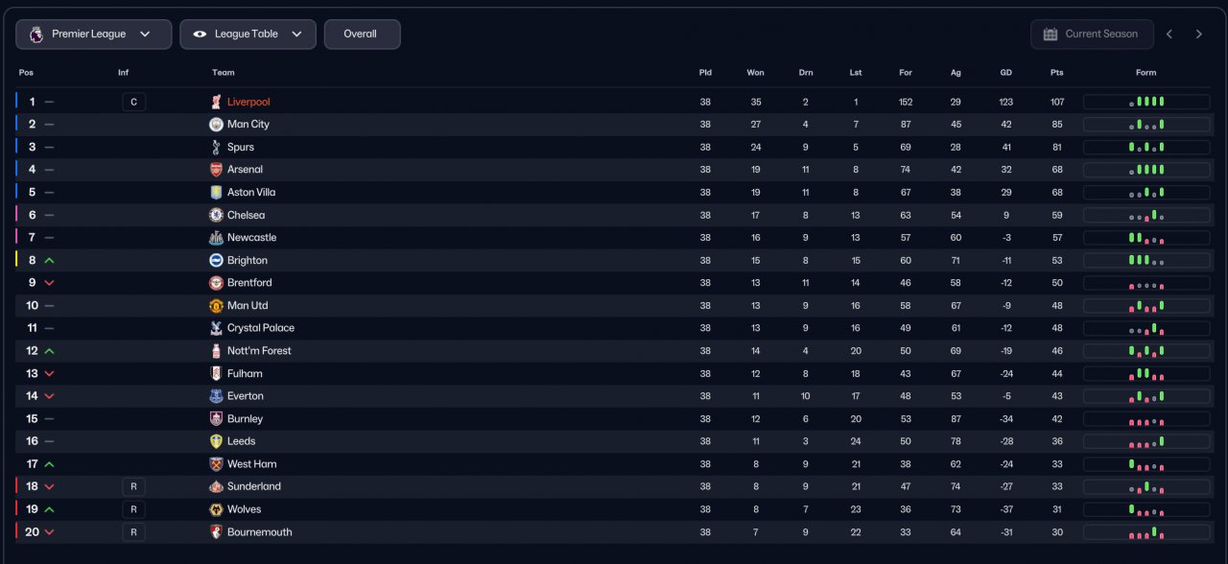Click the Arsenal club crest icon
This screenshot has height=564, width=1228.
[x=216, y=170]
